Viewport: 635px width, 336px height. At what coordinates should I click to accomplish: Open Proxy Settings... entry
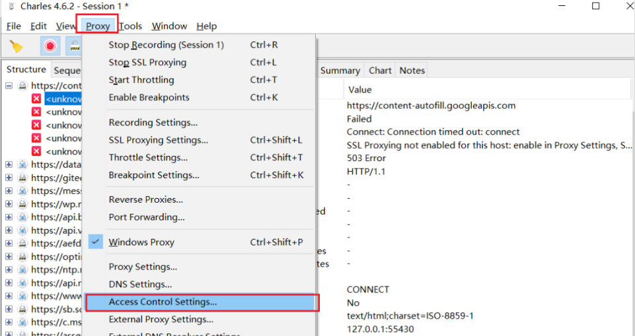tap(198, 267)
